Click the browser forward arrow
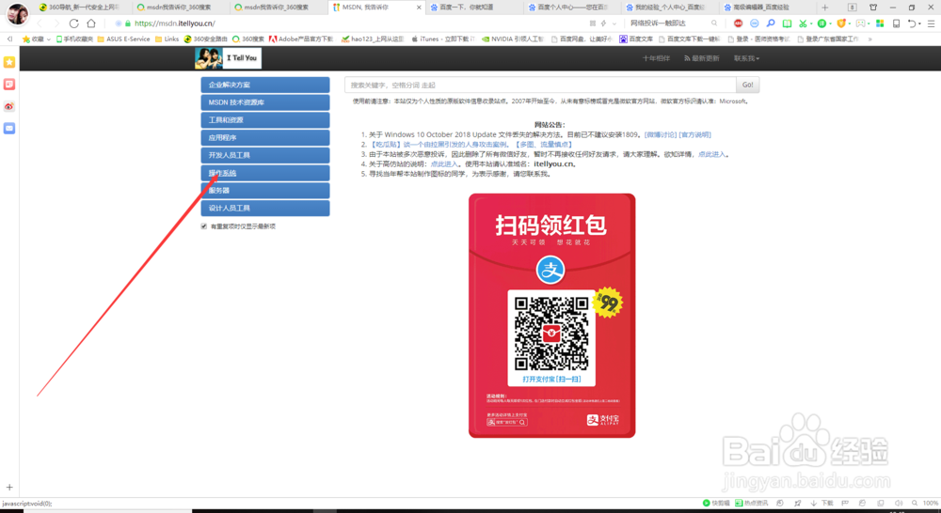This screenshot has height=513, width=941. (x=56, y=23)
